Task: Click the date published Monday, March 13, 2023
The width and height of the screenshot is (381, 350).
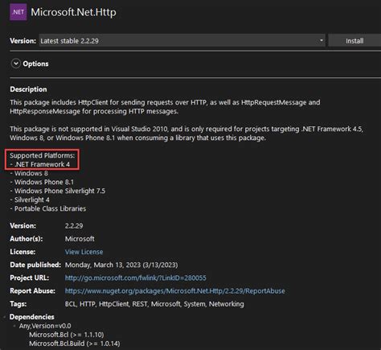Action: pyautogui.click(x=121, y=265)
